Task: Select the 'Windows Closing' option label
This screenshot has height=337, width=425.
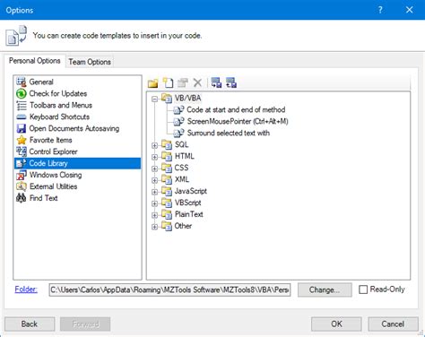Action: 56,175
